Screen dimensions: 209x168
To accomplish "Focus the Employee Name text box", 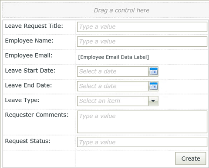I will click(142, 42).
